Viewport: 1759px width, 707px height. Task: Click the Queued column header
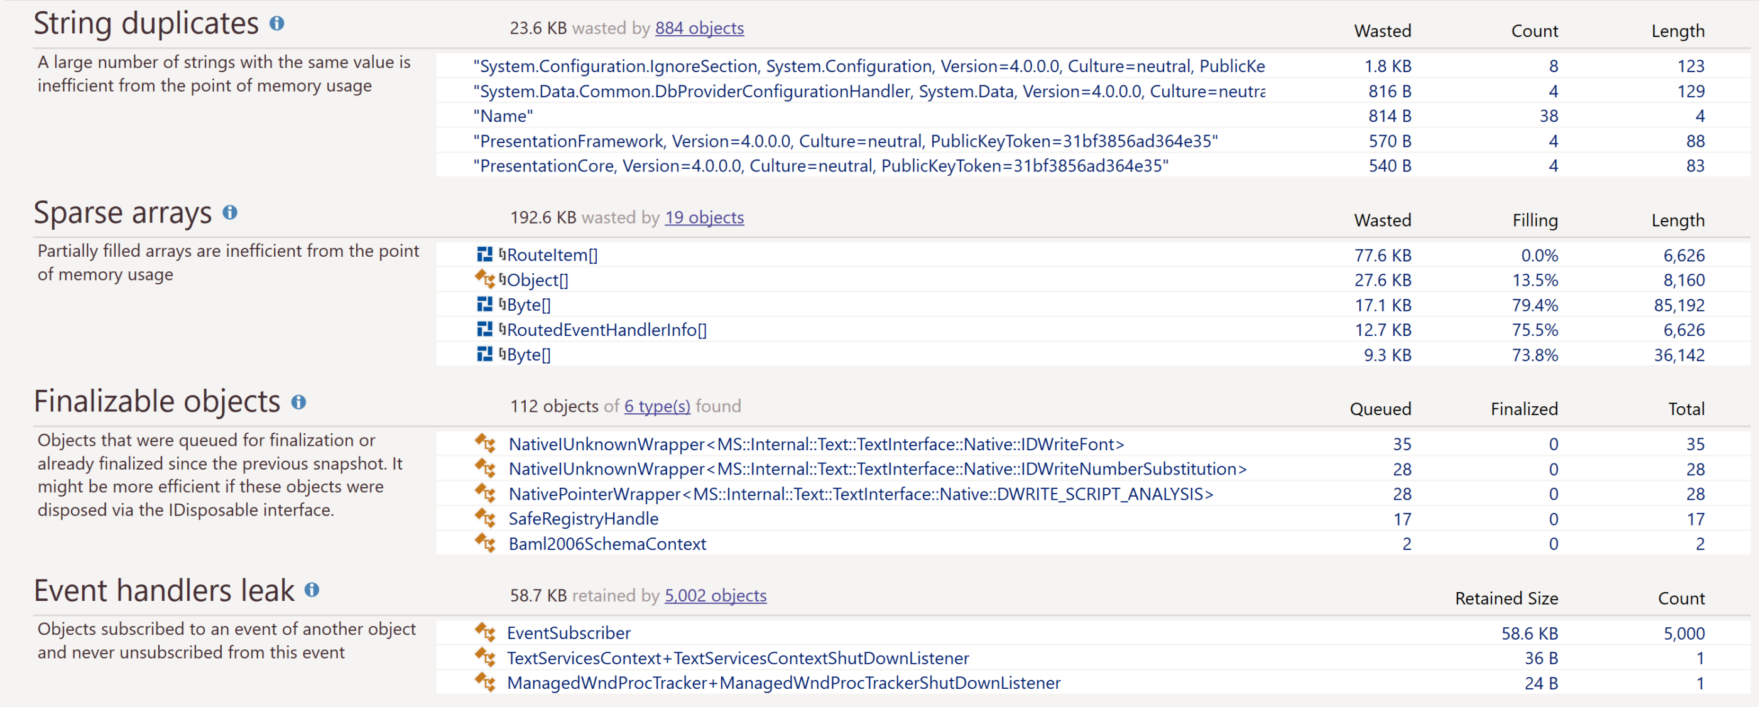click(1380, 409)
